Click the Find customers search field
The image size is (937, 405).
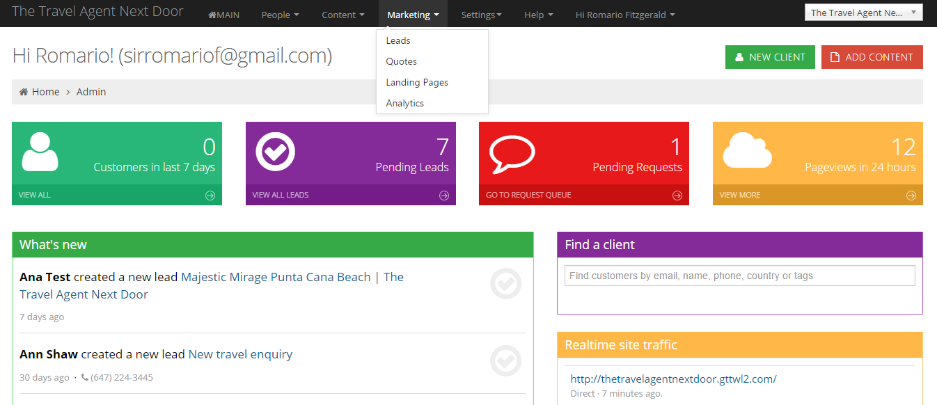(x=739, y=276)
